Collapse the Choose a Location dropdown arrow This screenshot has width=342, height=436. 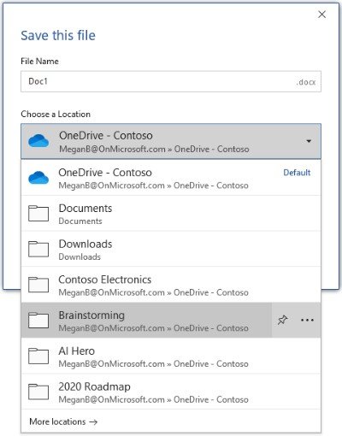309,141
